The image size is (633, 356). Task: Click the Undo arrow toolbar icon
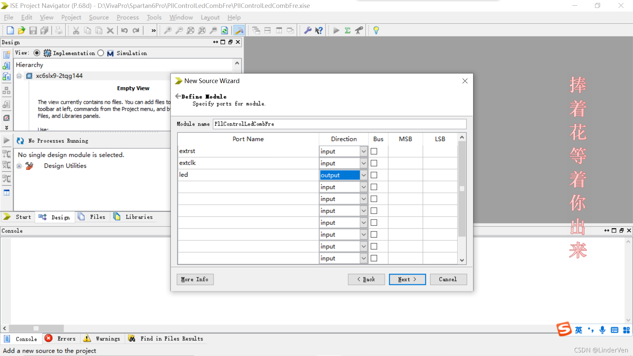(x=124, y=30)
